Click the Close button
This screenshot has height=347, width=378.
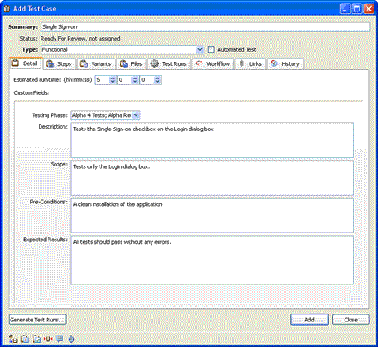click(351, 320)
